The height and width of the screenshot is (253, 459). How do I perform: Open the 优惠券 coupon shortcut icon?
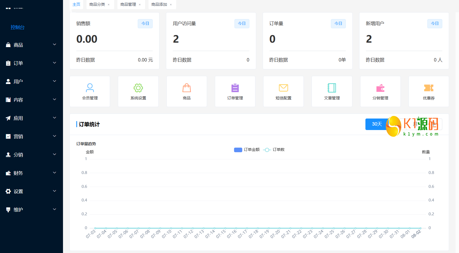(429, 88)
